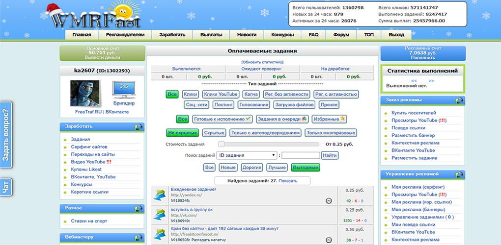Show Задания в очереди tasks
Viewport: 501px width, 245px height.
point(282,119)
